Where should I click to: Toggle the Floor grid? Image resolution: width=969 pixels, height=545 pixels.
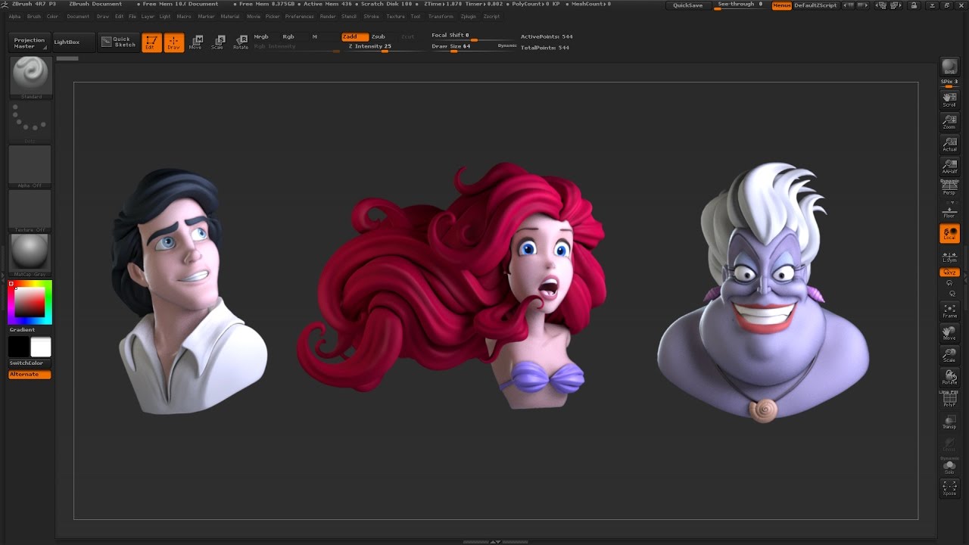coord(949,210)
